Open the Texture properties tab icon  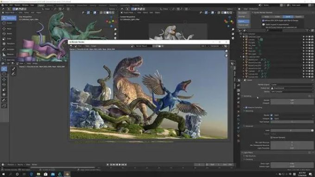[239, 140]
